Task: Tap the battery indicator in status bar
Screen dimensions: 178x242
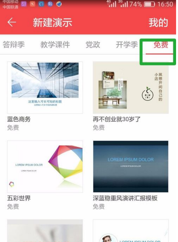Action: tap(149, 4)
